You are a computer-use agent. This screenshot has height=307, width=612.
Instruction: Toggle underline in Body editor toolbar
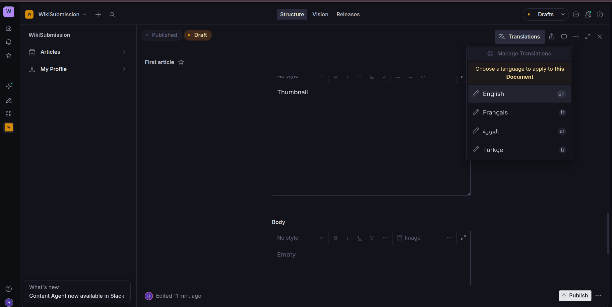point(360,238)
